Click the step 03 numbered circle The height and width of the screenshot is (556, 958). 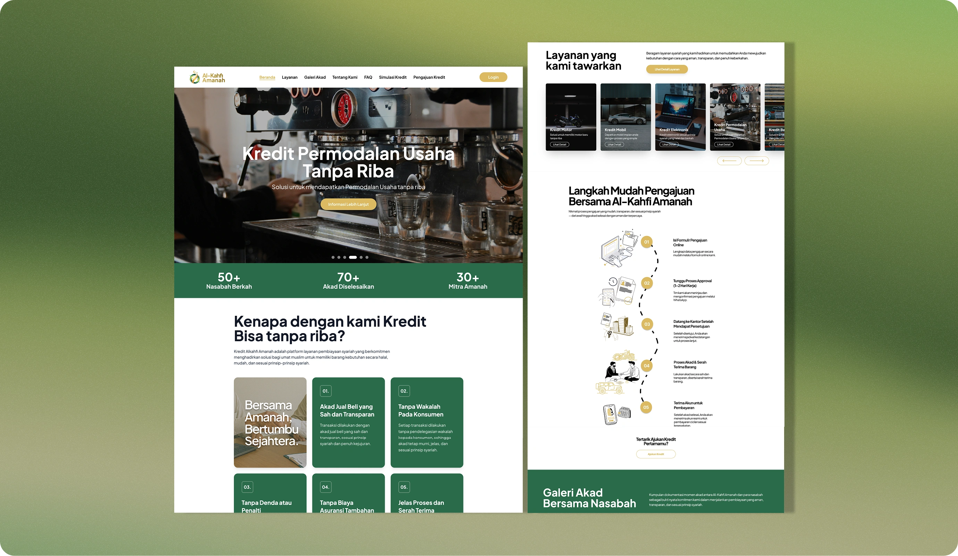pos(647,324)
